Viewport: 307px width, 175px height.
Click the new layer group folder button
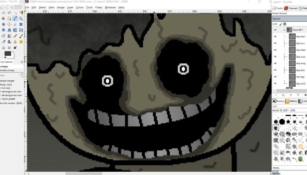coord(283,95)
